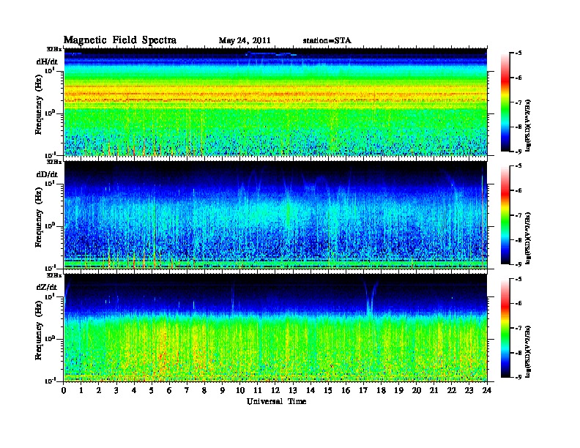Click the dH/dt panel label

coord(47,61)
